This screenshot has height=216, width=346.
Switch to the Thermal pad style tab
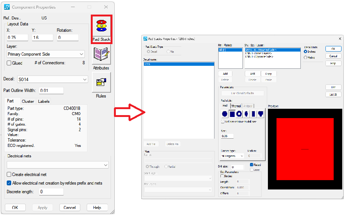click(236, 106)
